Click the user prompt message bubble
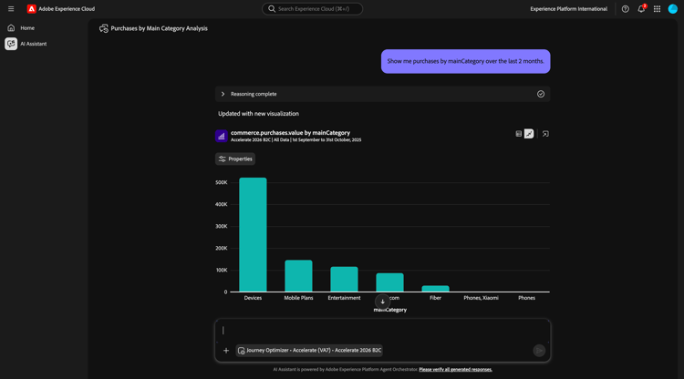684x379 pixels. [465, 61]
